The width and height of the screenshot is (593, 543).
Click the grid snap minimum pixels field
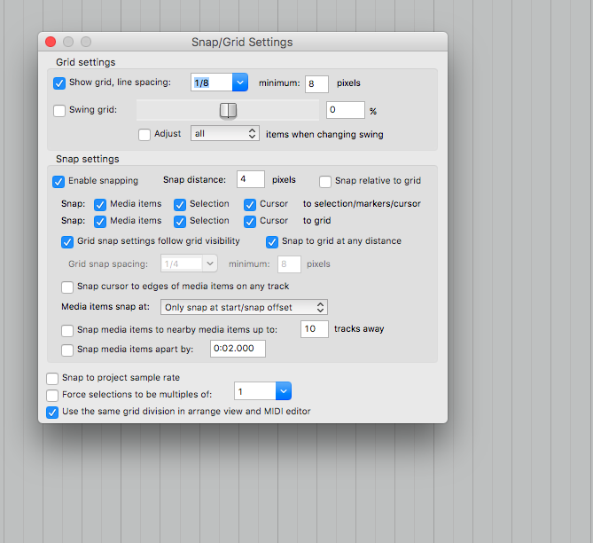[289, 264]
